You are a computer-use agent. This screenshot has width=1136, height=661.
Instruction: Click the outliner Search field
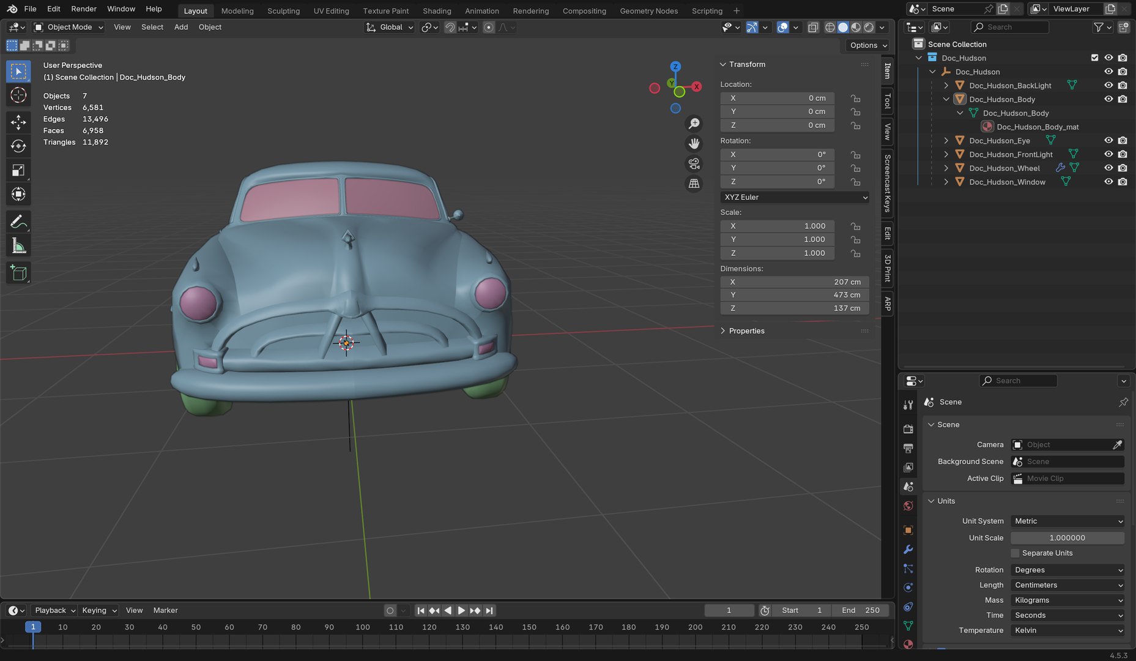tap(1009, 28)
